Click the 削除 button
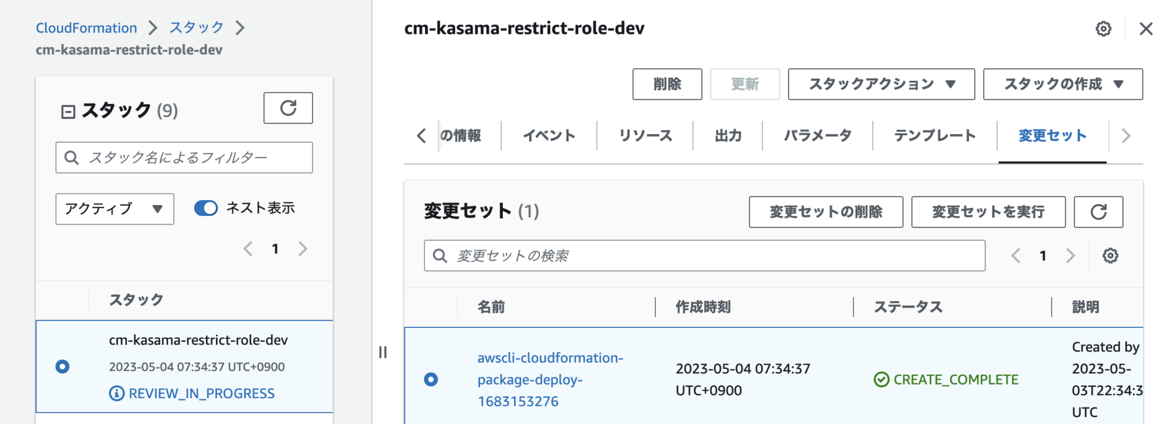This screenshot has height=424, width=1170. pos(667,84)
